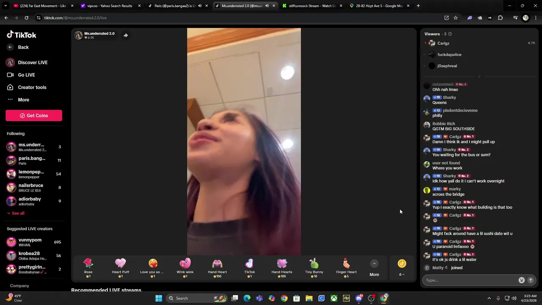
Task: Open suggested creator vunnypom
Action: coord(34,242)
